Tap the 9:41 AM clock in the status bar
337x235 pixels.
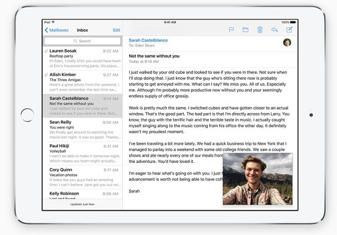(x=170, y=22)
